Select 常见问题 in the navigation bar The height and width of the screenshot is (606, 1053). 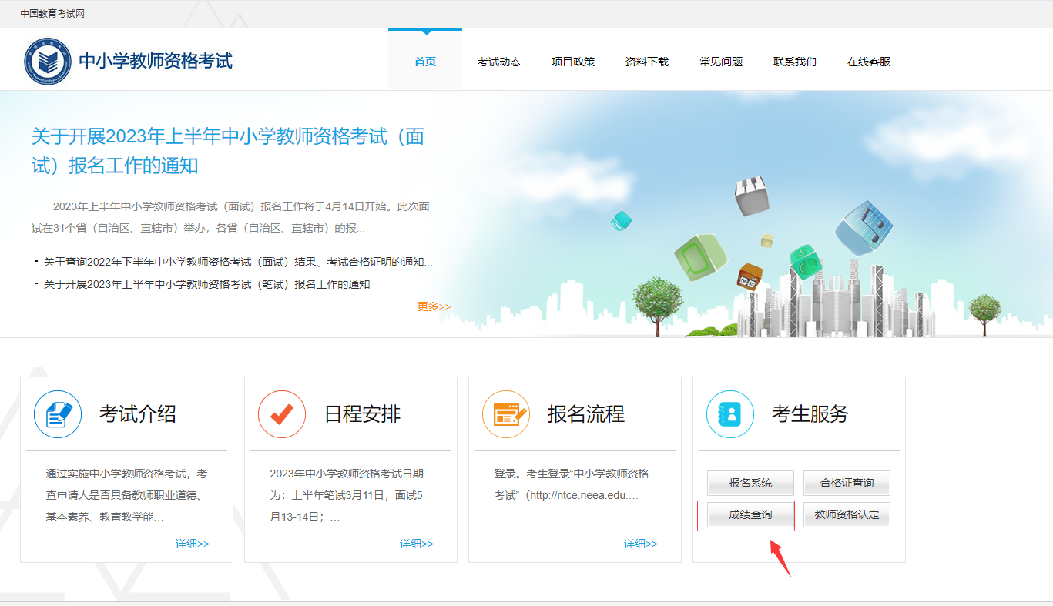pos(721,62)
